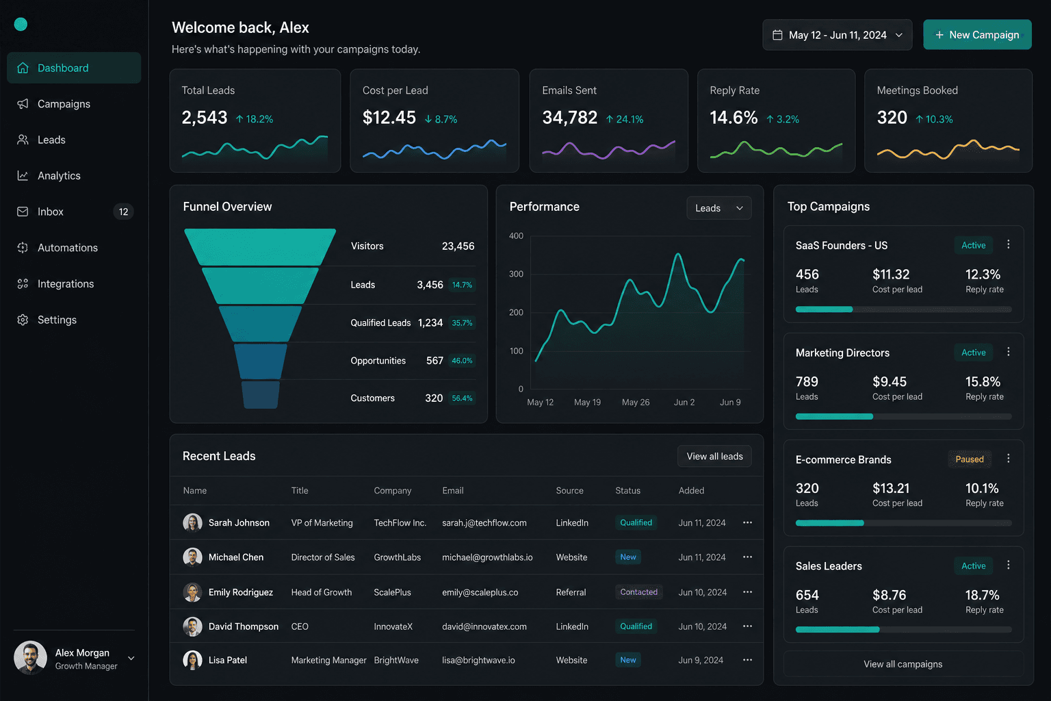Image resolution: width=1051 pixels, height=701 pixels.
Task: Click Lisa Patel's avatar
Action: (192, 660)
